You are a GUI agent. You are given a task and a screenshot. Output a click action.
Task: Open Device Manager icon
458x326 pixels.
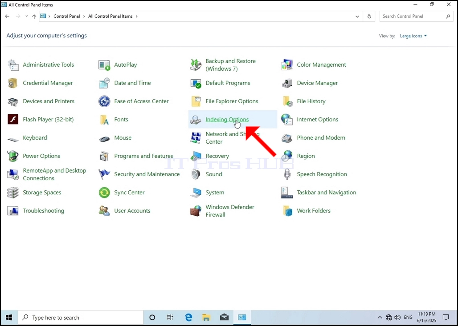pos(287,83)
